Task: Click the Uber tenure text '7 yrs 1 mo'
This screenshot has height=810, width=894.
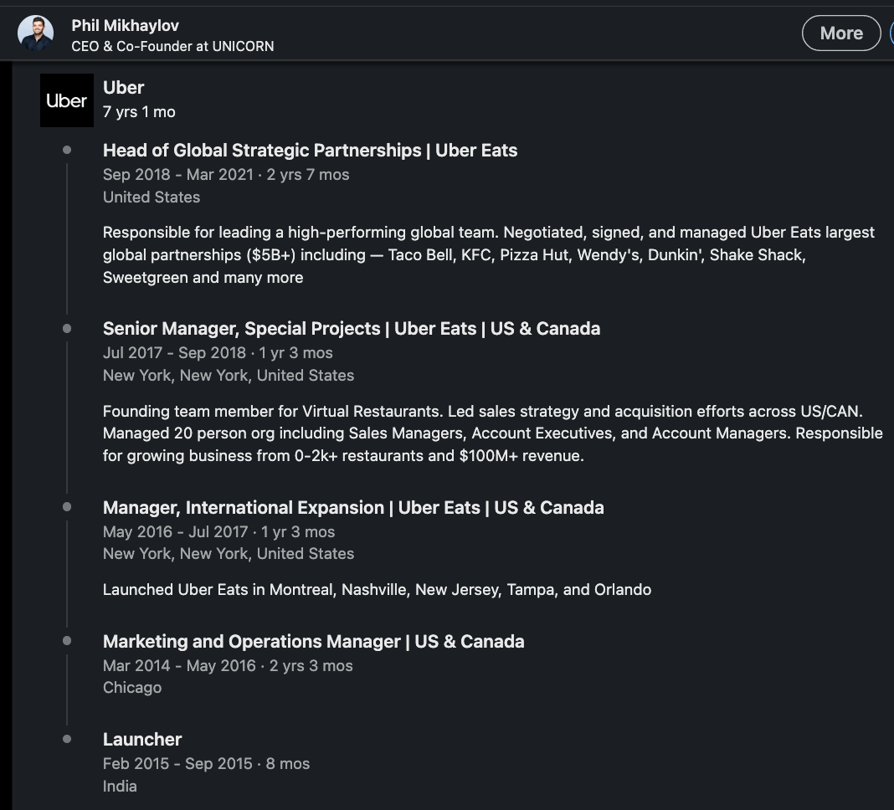Action: [x=139, y=111]
